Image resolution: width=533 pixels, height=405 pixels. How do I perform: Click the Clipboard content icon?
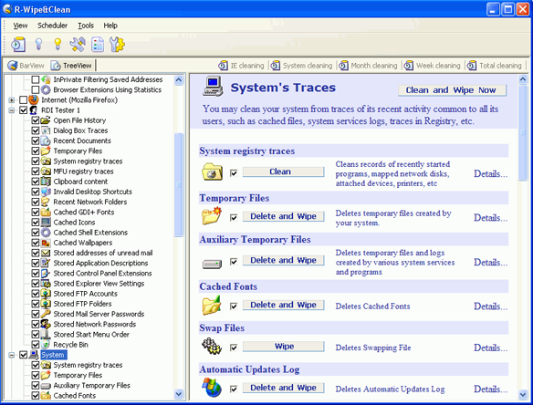tap(46, 182)
